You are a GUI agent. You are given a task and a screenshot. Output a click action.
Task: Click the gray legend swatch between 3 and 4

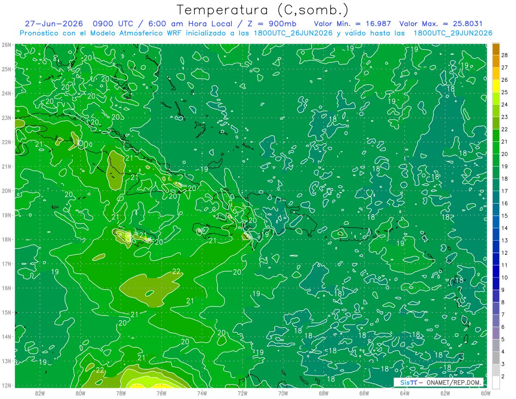coord(496,358)
